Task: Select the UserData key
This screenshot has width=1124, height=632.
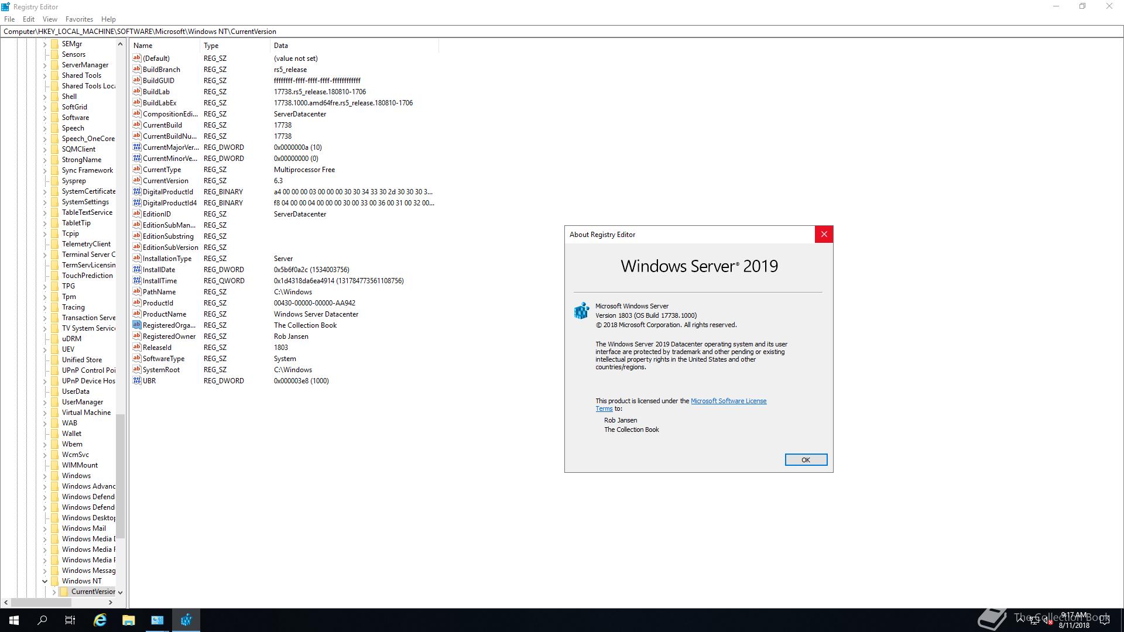Action: coord(76,391)
